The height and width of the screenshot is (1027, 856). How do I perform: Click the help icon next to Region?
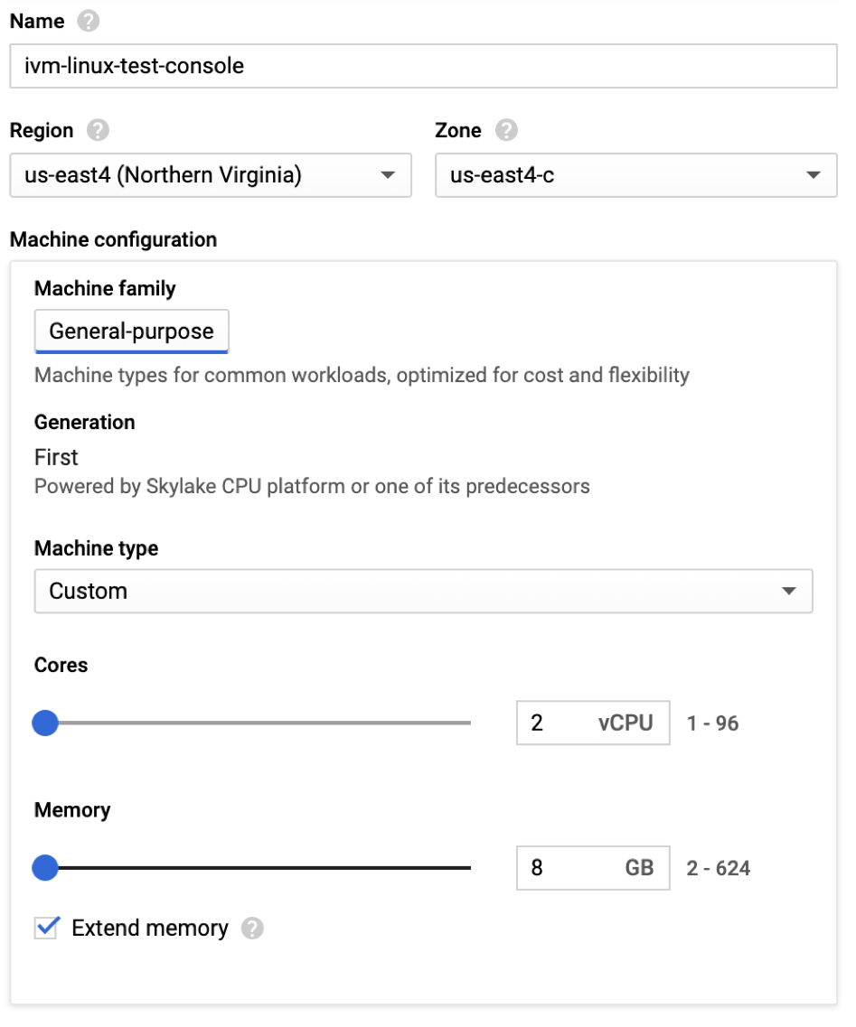pyautogui.click(x=98, y=130)
